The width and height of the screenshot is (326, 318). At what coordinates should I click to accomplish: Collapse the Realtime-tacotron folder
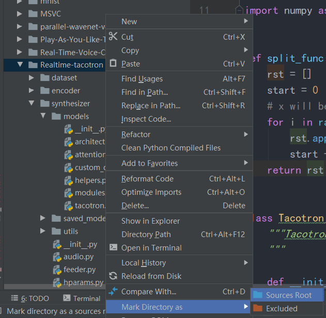click(20, 65)
